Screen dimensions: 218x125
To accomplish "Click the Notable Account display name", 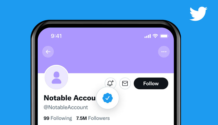I will 70,98.
